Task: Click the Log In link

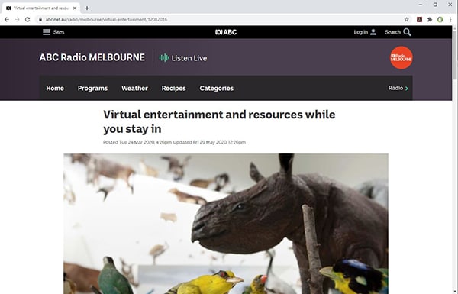Action: (361, 32)
